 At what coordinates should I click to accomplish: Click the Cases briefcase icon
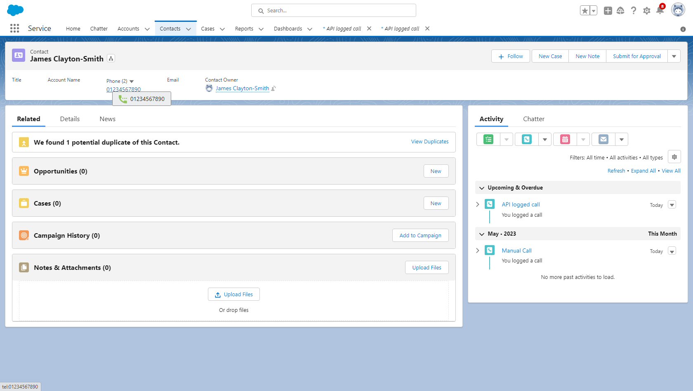pos(24,203)
